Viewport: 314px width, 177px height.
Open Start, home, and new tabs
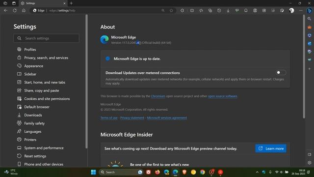tap(45, 82)
